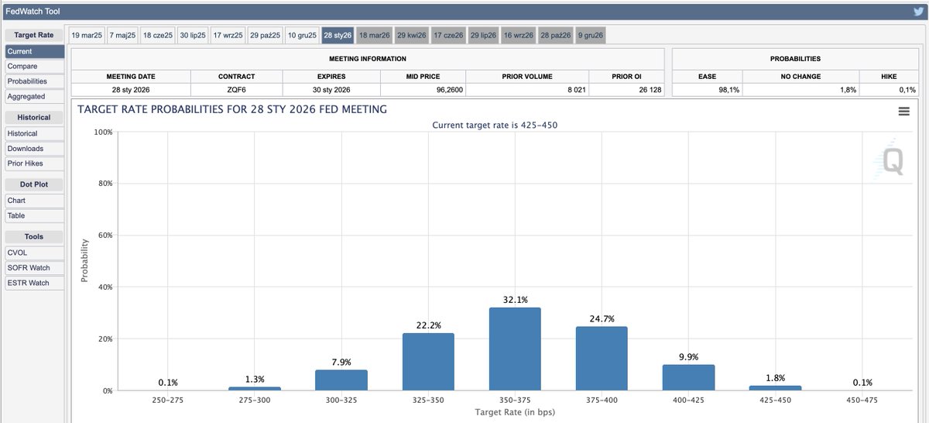The width and height of the screenshot is (929, 423).
Task: Select the Current sidebar item
Action: point(35,51)
